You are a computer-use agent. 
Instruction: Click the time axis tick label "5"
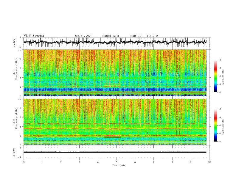(x=117, y=162)
